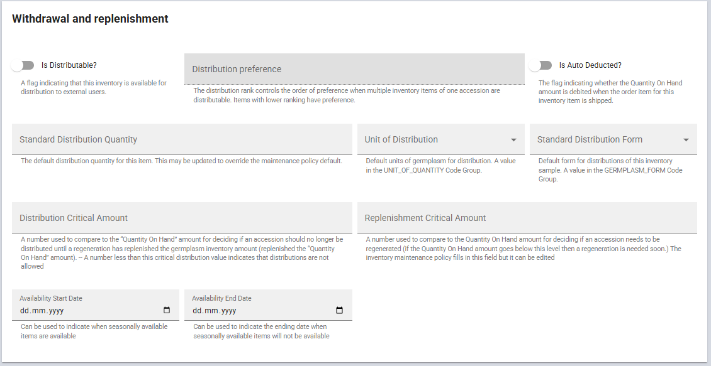Focus the Distribution preference field
The height and width of the screenshot is (366, 711).
pyautogui.click(x=354, y=69)
